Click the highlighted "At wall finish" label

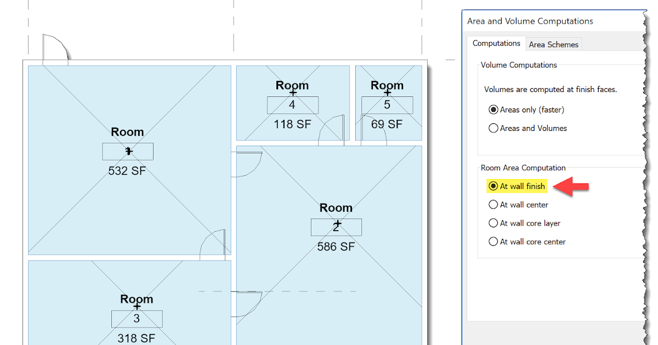[x=521, y=186]
